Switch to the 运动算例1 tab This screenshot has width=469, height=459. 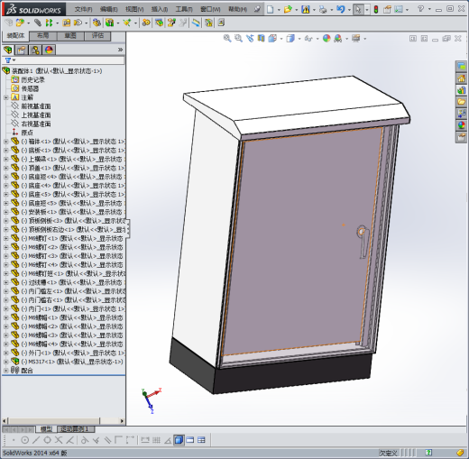coord(76,429)
